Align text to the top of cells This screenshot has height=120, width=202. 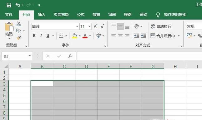pos(114,25)
